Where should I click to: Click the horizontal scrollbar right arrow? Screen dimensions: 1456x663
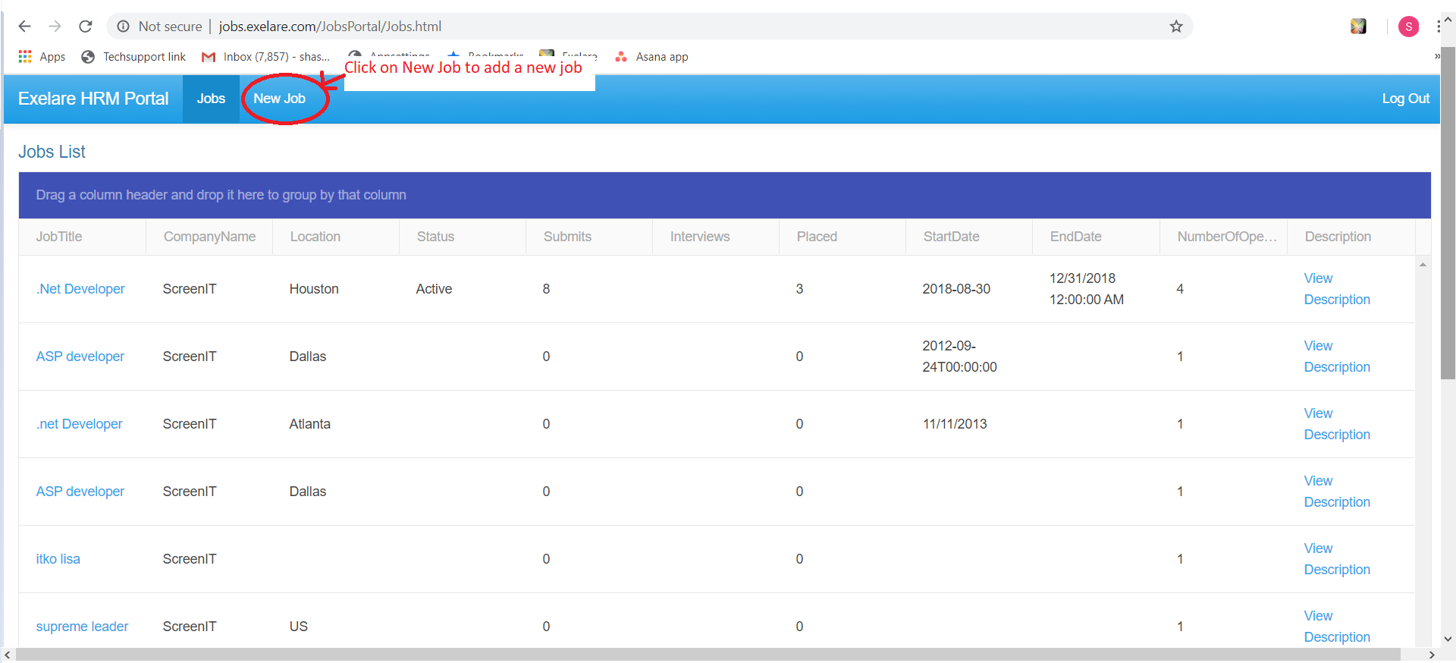click(1432, 655)
